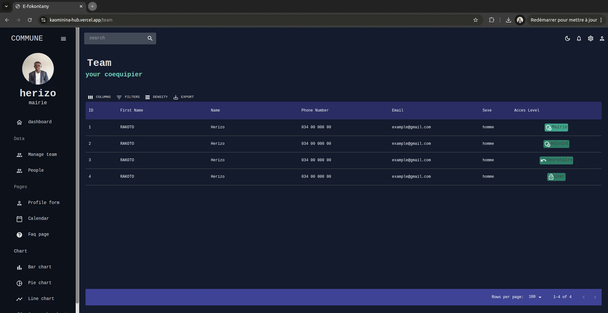
Task: Go to the Calendar page
Action: coord(38,219)
